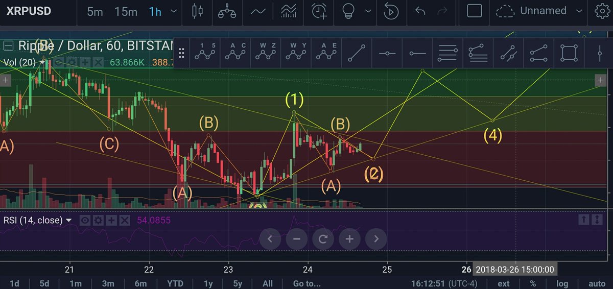Open the 'Go to...' date dialog

[306, 283]
